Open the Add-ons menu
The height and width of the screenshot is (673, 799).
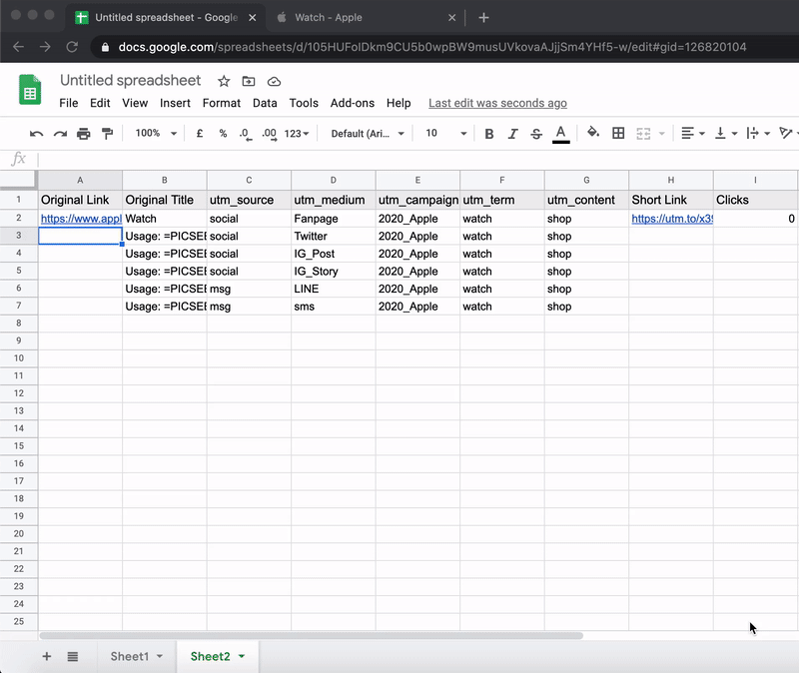click(353, 103)
